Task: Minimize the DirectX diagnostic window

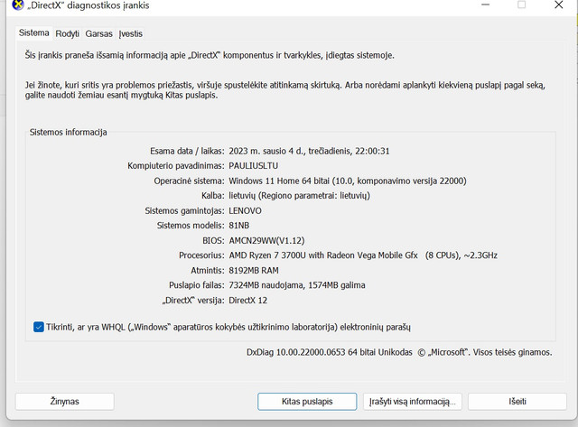Action: [486, 5]
